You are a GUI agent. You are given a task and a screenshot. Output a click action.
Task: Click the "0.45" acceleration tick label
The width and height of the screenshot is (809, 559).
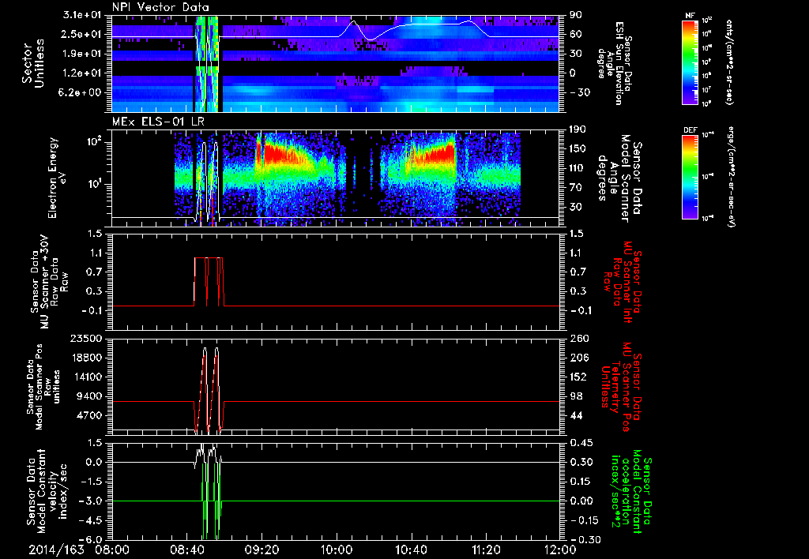coord(581,443)
